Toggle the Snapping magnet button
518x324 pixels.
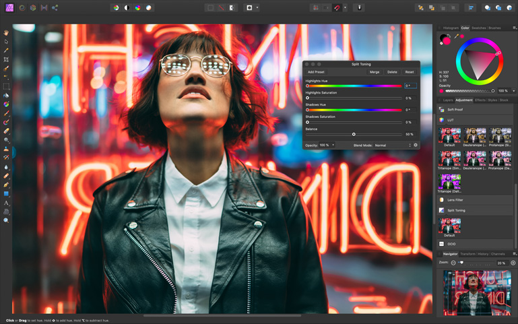[337, 7]
